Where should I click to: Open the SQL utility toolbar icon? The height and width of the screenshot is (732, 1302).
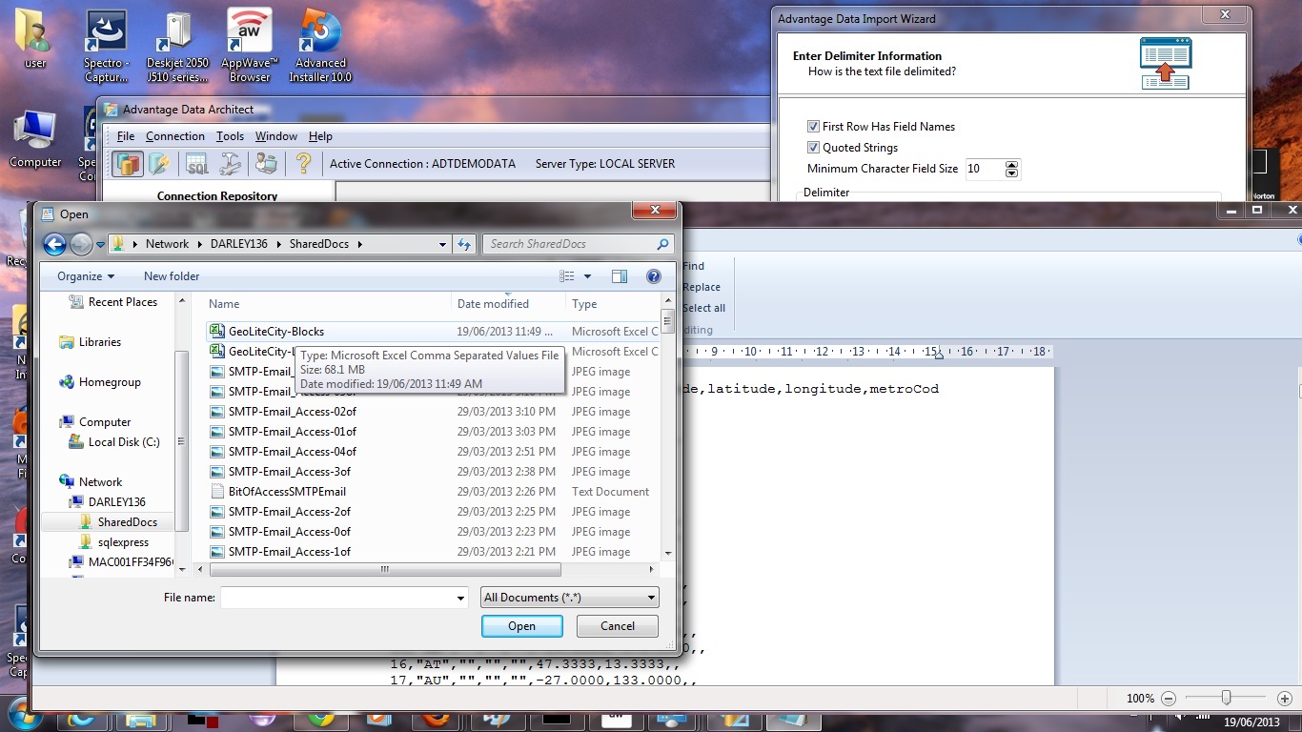[x=196, y=164]
